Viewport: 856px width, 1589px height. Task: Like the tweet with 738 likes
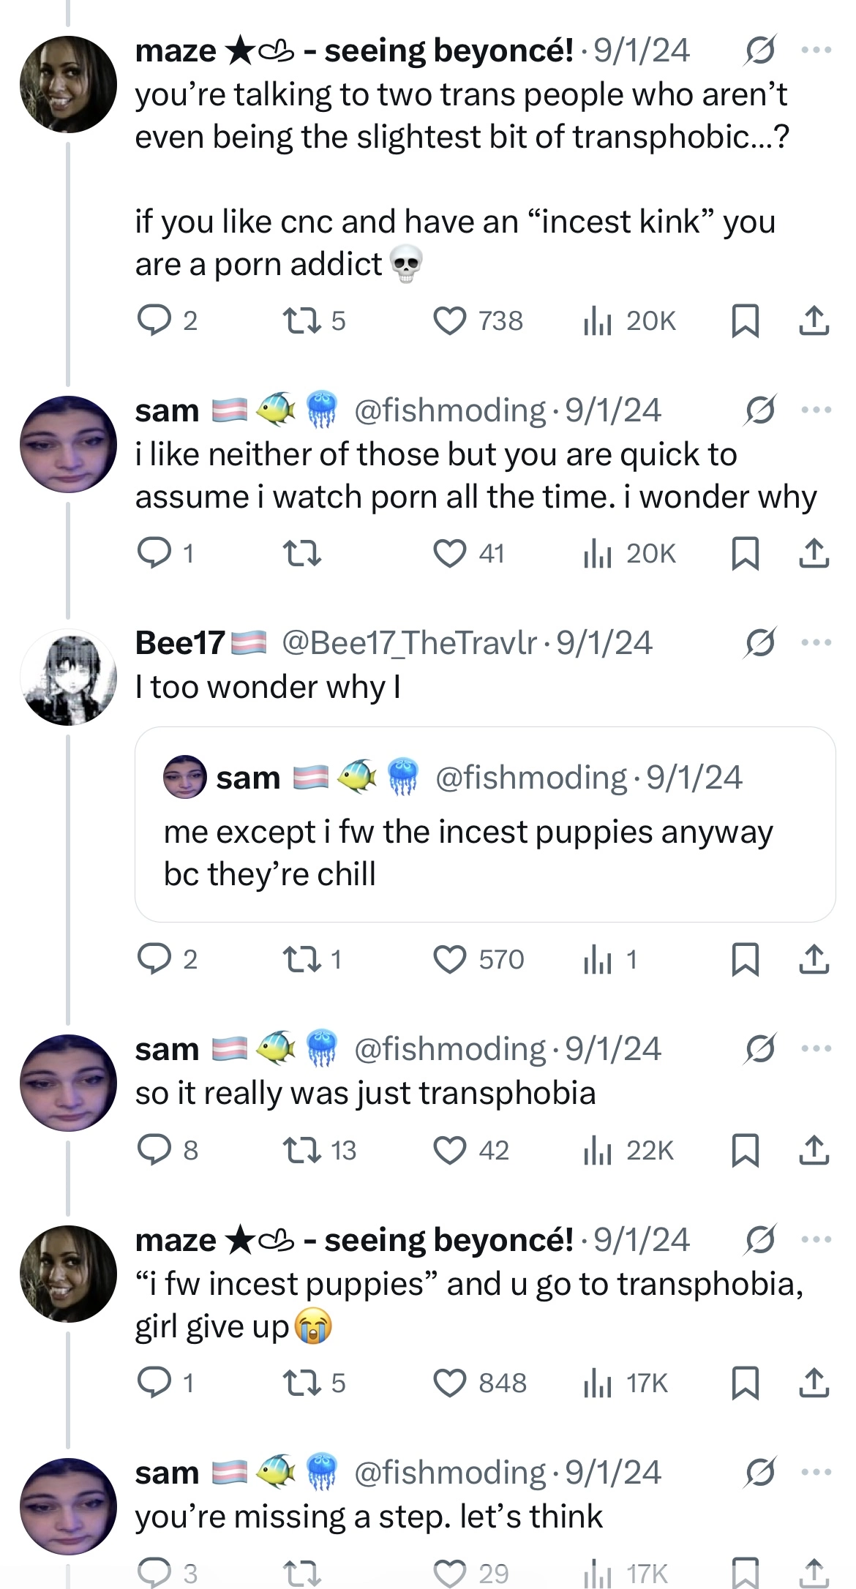pyautogui.click(x=450, y=320)
